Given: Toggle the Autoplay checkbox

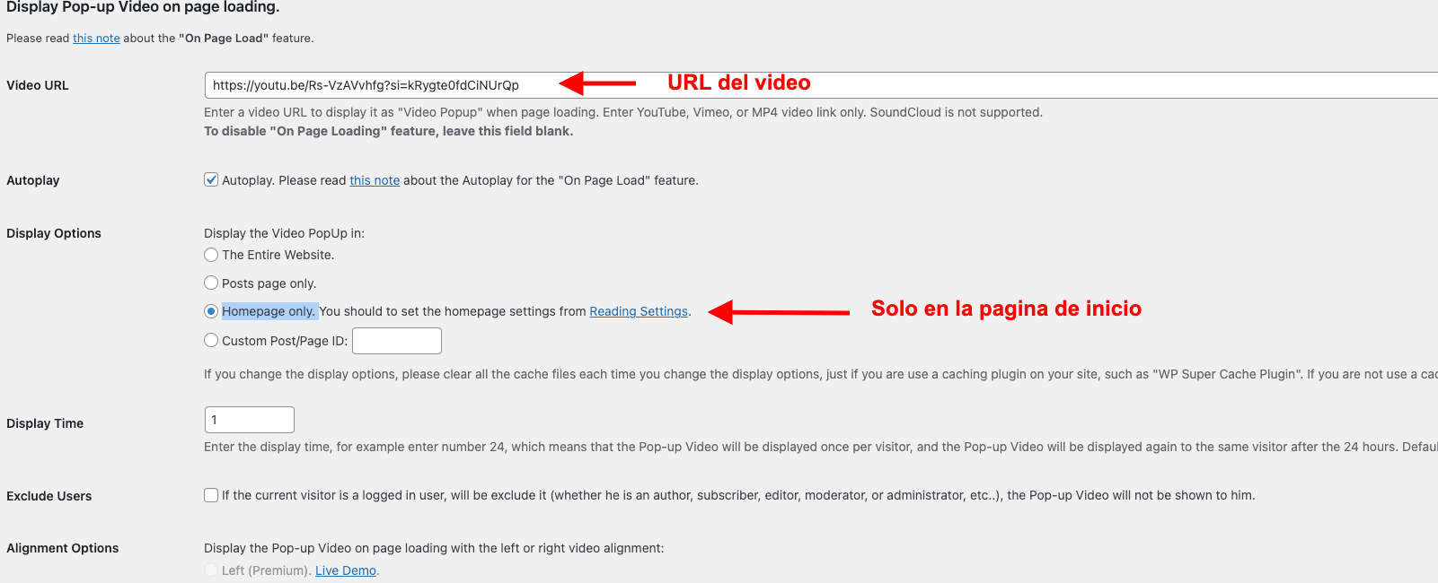Looking at the screenshot, I should point(211,179).
